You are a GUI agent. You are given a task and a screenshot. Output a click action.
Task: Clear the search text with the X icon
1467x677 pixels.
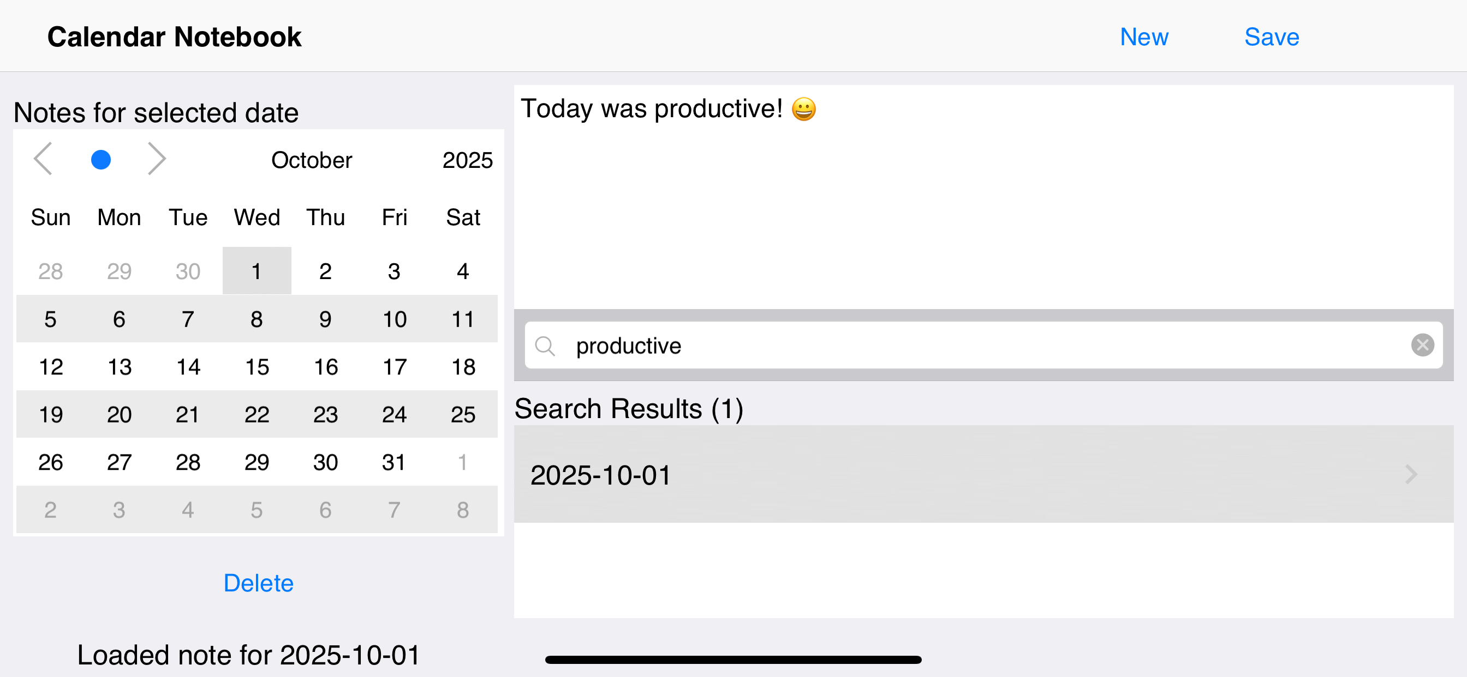click(x=1422, y=344)
